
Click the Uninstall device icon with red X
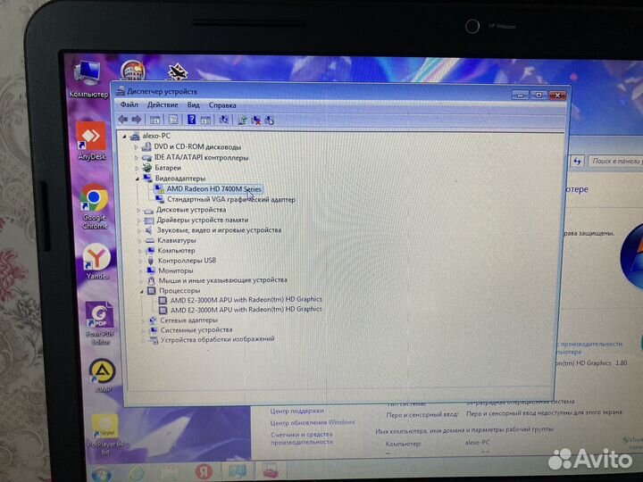point(256,120)
